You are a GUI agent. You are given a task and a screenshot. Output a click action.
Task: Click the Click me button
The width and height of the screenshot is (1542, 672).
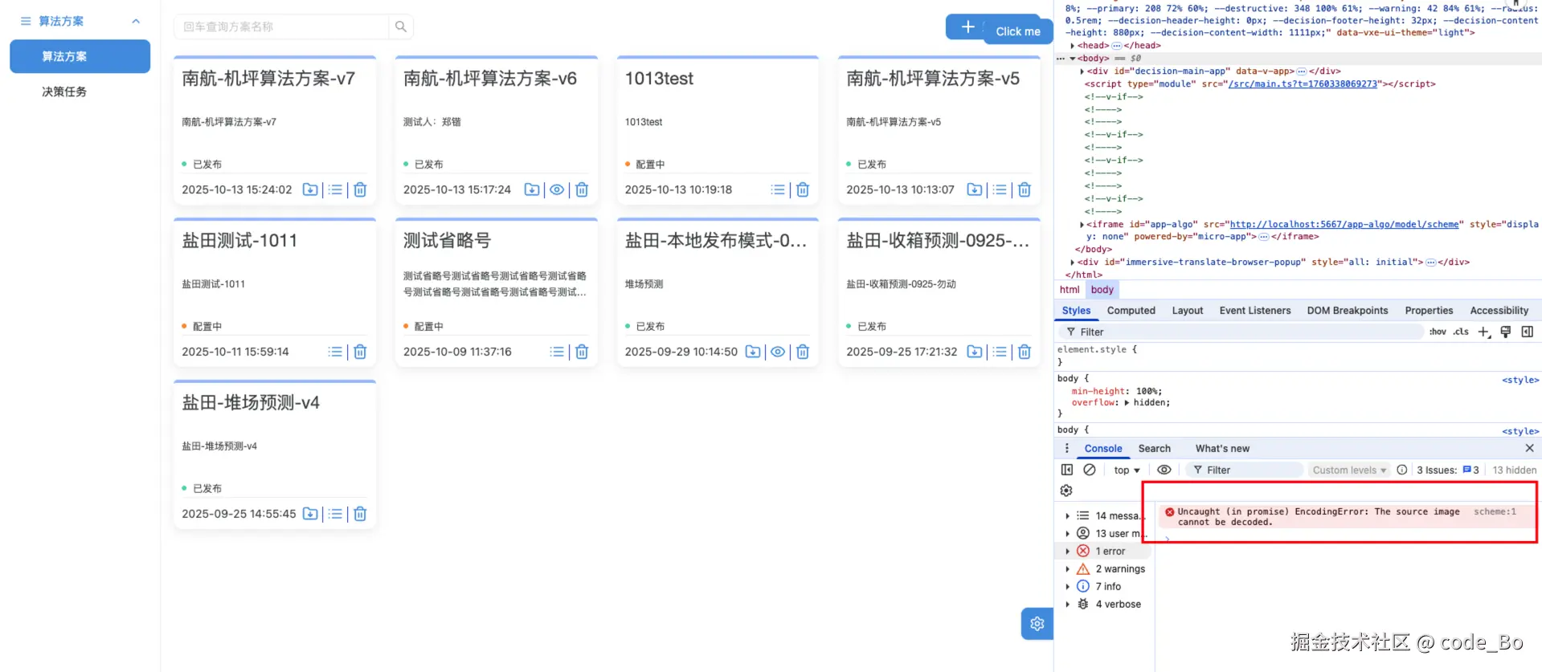click(1018, 31)
